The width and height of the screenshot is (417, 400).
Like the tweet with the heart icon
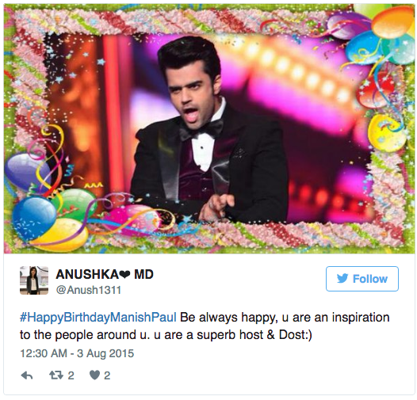click(x=94, y=375)
